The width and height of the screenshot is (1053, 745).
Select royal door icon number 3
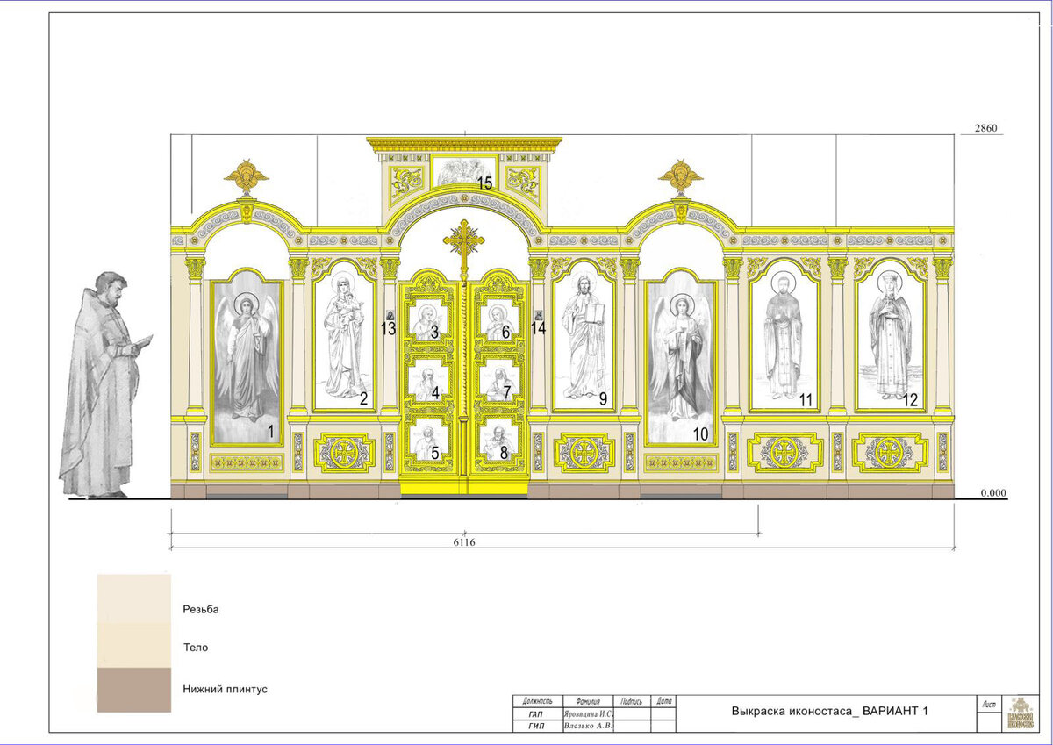tap(430, 321)
